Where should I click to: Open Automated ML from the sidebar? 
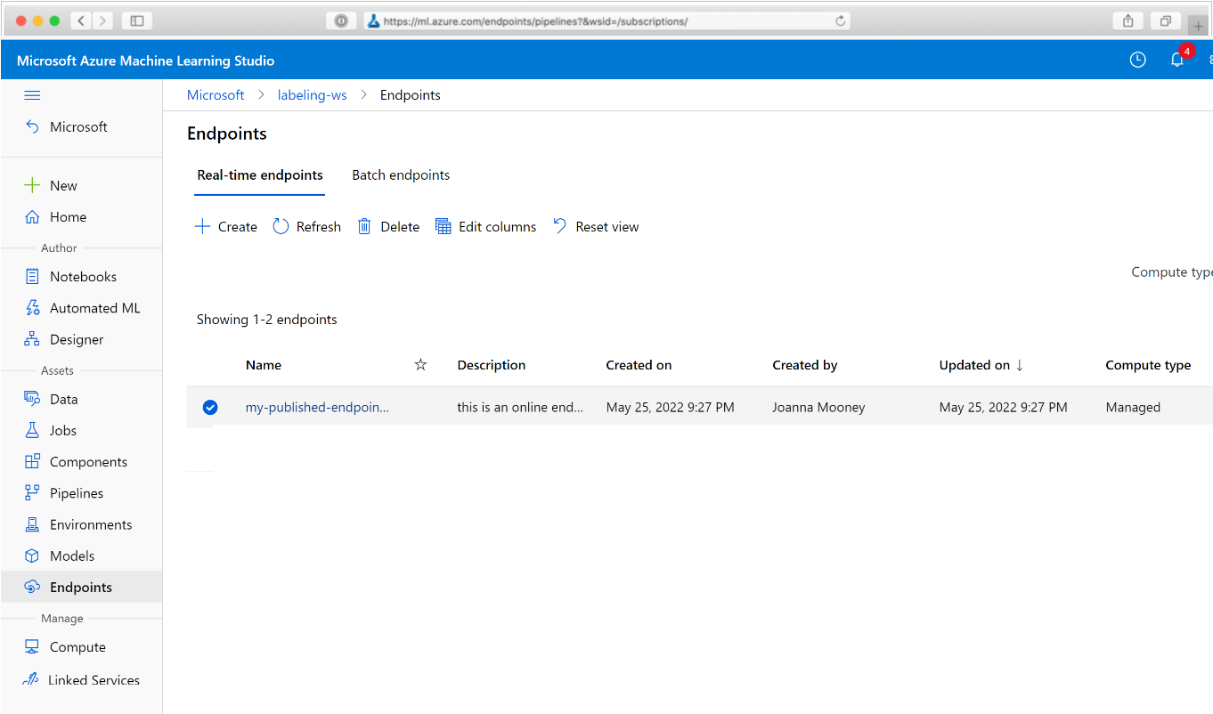pyautogui.click(x=94, y=308)
